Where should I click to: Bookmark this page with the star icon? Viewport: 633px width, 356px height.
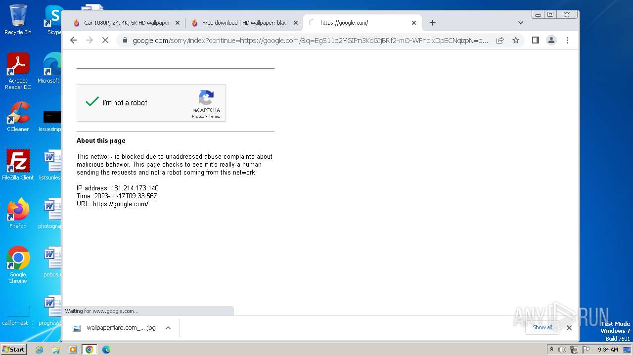pos(516,40)
